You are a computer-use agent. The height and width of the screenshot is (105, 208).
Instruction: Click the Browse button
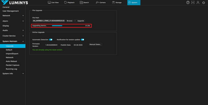69,21
